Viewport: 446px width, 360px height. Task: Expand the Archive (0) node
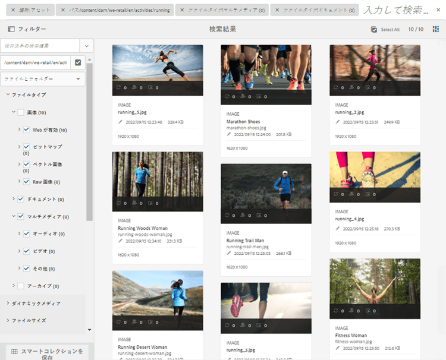[x=13, y=285]
